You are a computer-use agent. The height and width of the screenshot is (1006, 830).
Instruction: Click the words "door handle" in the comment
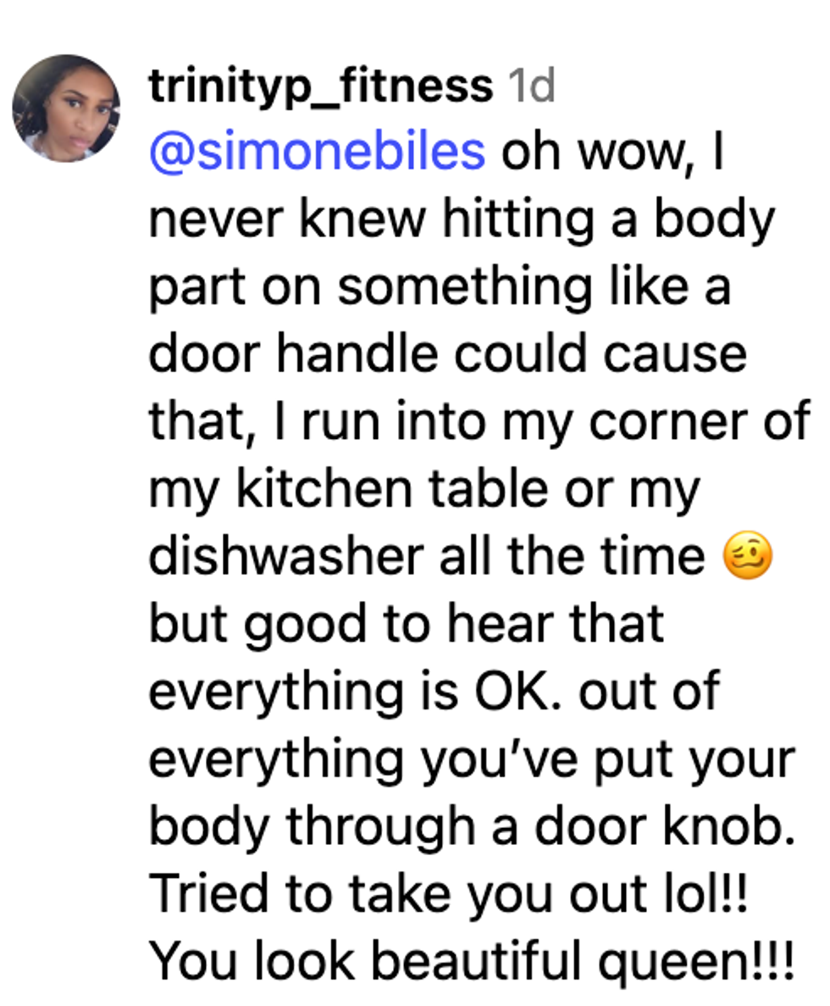tap(293, 353)
